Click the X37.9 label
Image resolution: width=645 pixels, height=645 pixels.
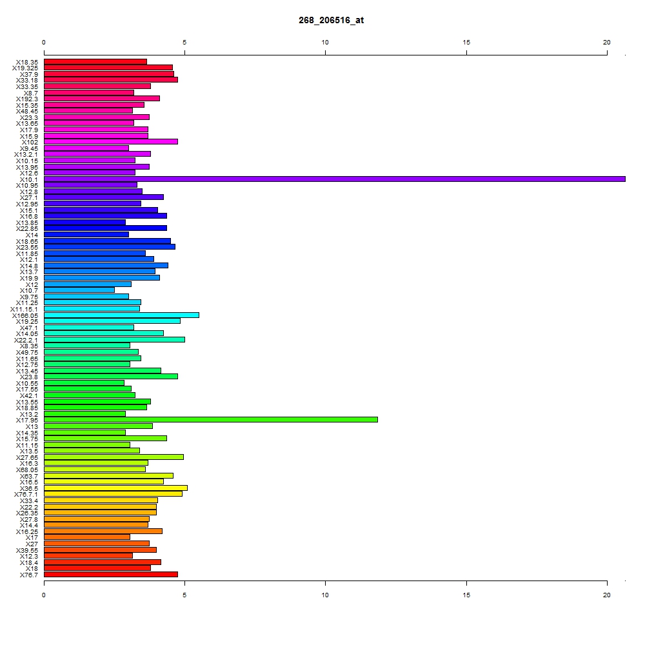(29, 75)
